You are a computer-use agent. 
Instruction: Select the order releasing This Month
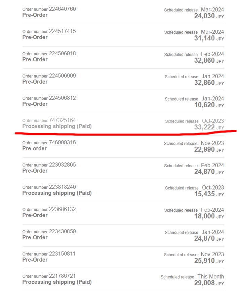pyautogui.click(x=123, y=279)
